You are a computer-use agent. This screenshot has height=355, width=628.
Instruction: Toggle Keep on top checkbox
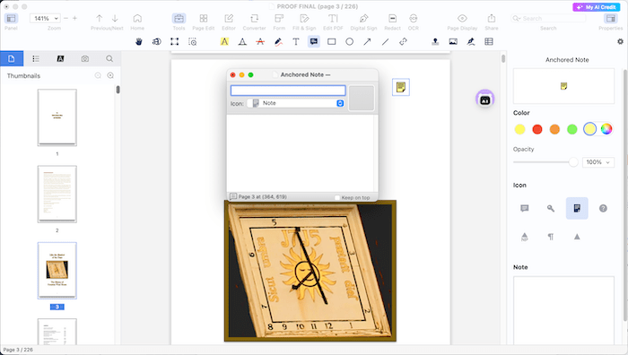click(337, 197)
